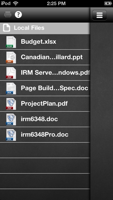Click the XLSX spreadsheet file icon
This screenshot has height=200, width=113.
tap(11, 42)
